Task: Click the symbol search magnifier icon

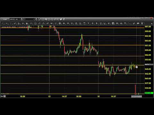Action: pyautogui.click(x=22, y=19)
